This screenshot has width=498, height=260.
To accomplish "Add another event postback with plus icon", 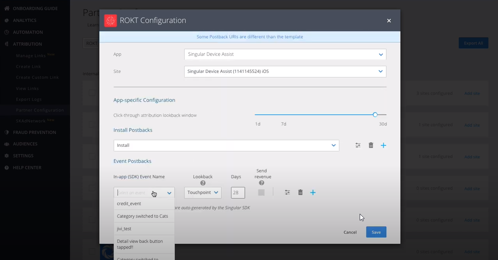I will 313,192.
